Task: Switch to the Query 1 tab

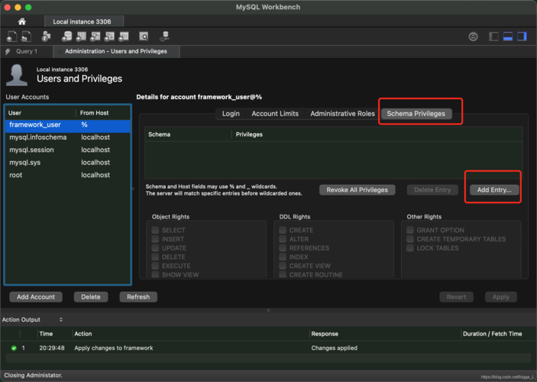Action: 27,51
